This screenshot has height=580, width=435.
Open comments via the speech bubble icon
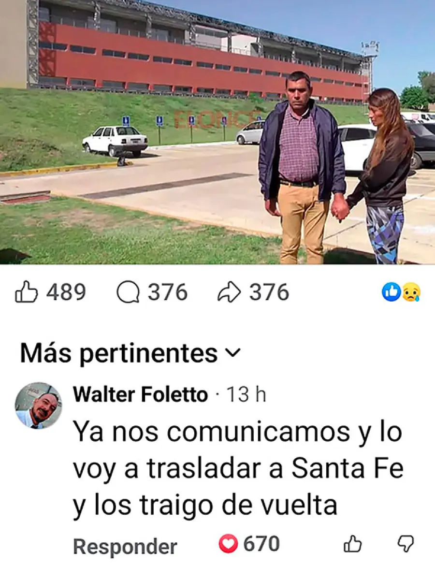(x=128, y=293)
